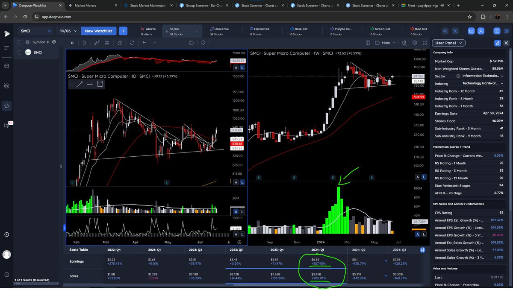Select the trend line drawing tool
The image size is (513, 290).
click(80, 84)
